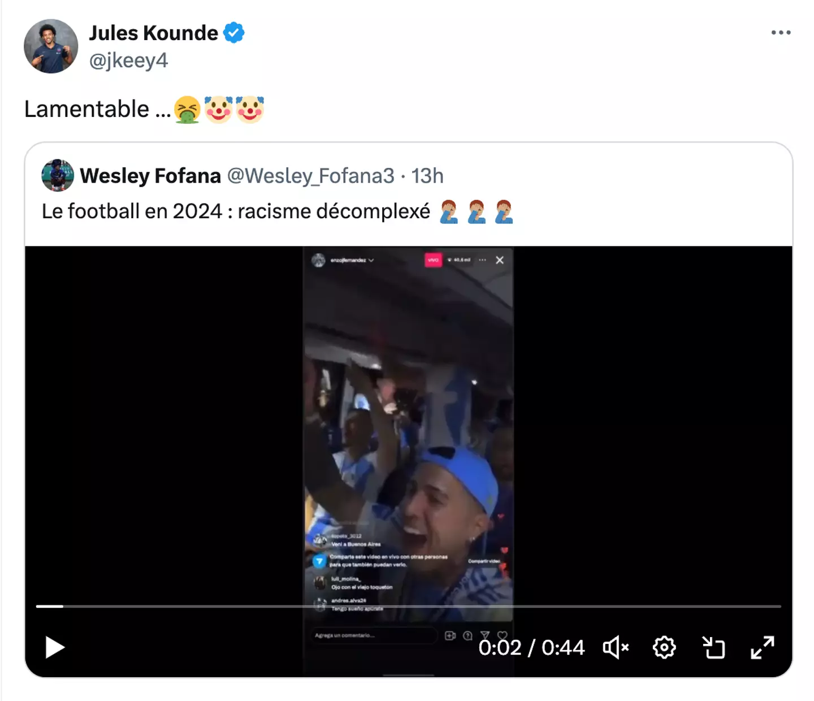
Task: Open video settings gear
Action: coord(664,647)
